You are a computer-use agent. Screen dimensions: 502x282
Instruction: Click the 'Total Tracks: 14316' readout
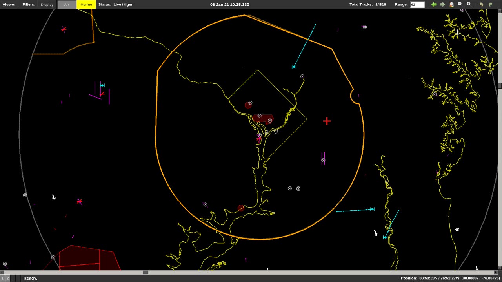(x=368, y=4)
